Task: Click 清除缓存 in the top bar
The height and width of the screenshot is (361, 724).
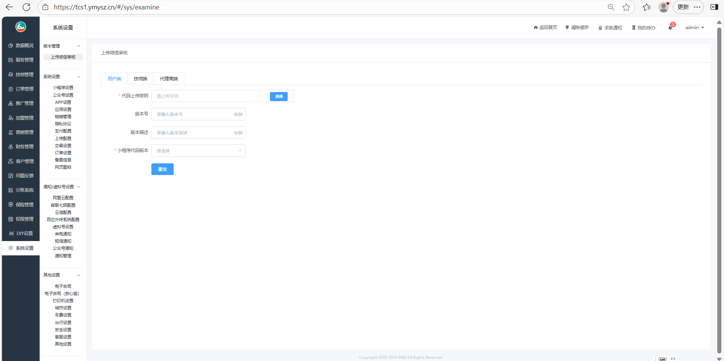Action: tap(577, 28)
